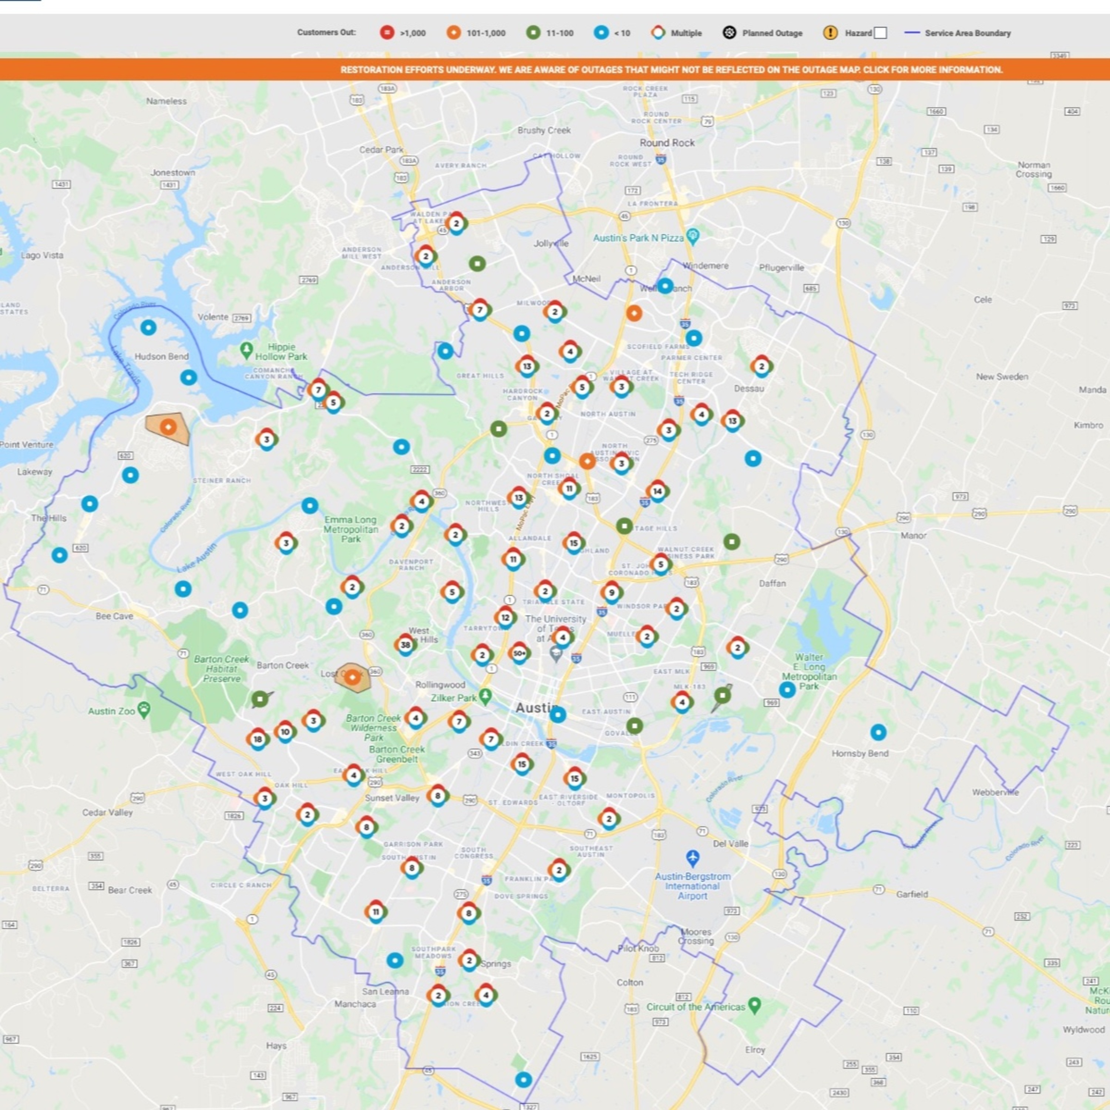The height and width of the screenshot is (1110, 1110).
Task: Select the Austin Zoo map pin
Action: click(144, 710)
